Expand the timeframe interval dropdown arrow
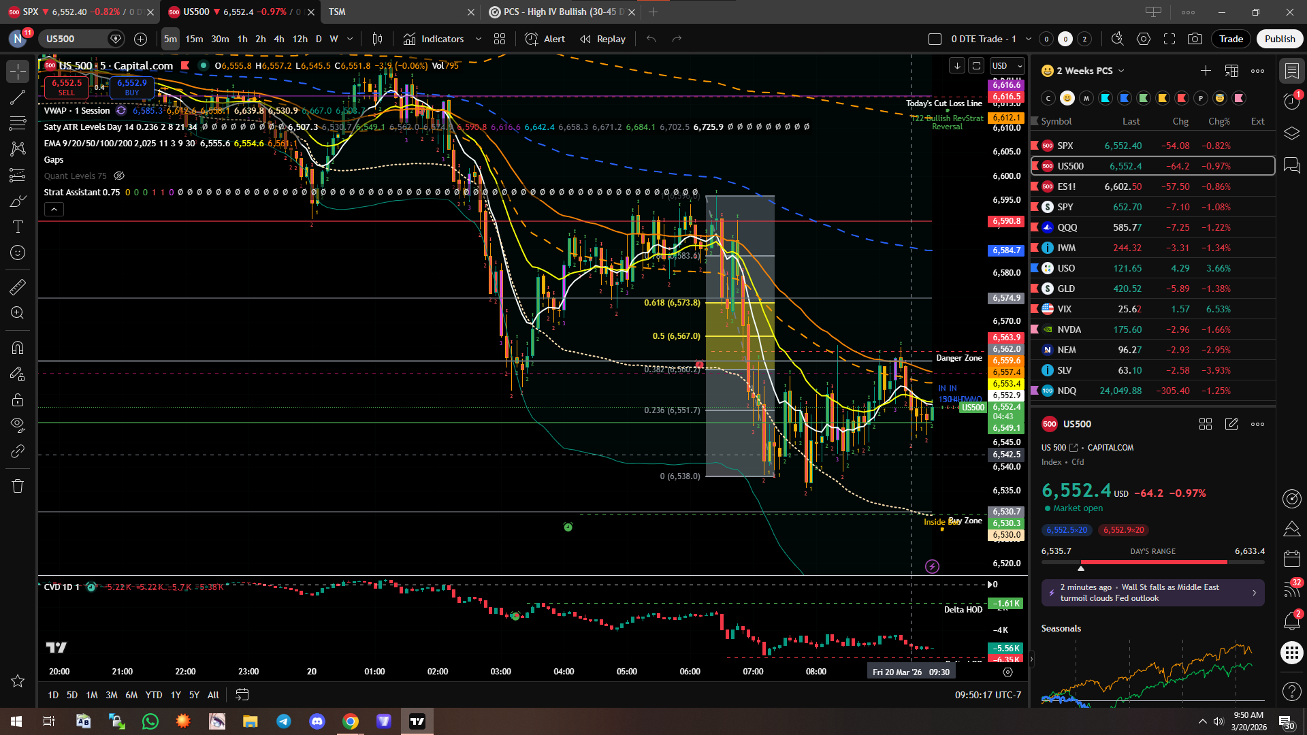The height and width of the screenshot is (735, 1307). pos(350,39)
